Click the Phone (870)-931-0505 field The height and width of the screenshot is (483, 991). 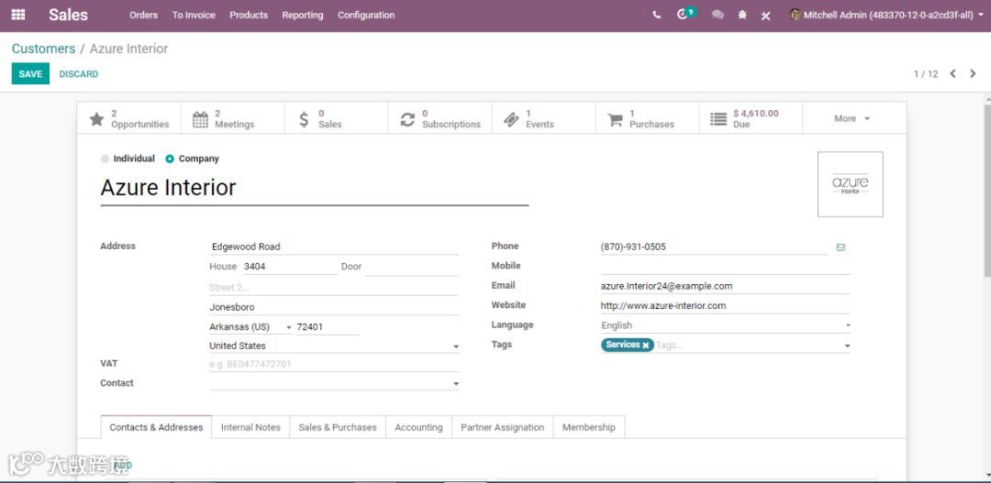[x=714, y=247]
